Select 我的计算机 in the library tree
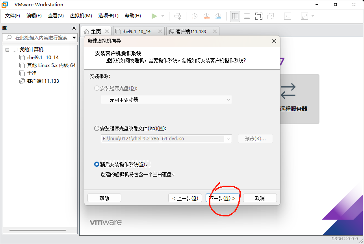 coord(31,50)
